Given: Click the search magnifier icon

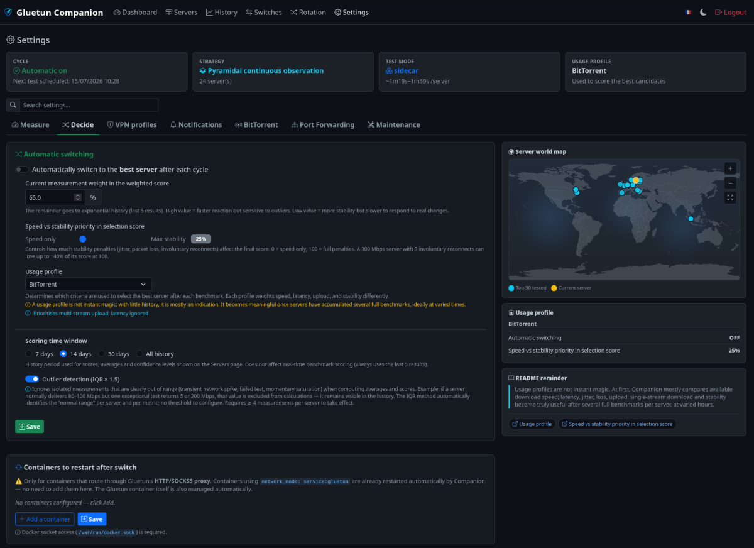Looking at the screenshot, I should [x=13, y=105].
